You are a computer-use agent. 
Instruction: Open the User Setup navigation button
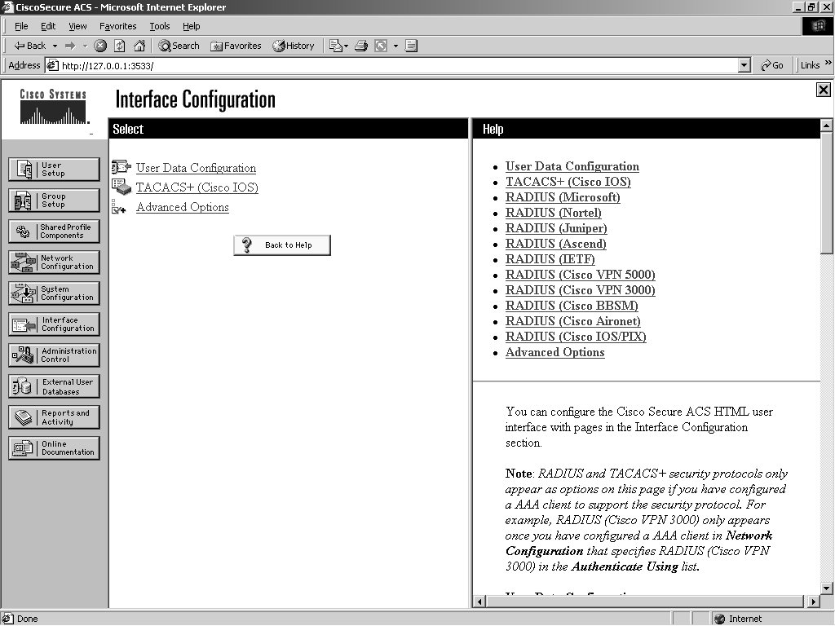point(54,170)
